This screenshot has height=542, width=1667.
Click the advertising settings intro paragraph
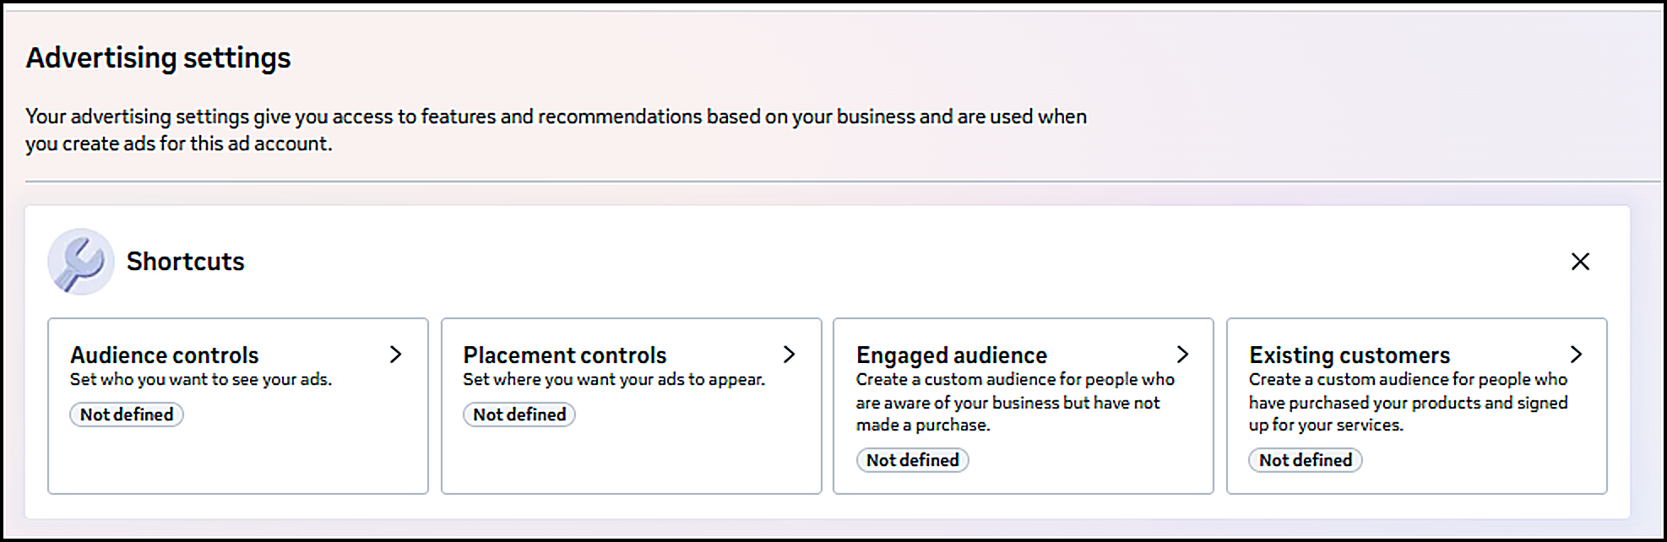point(556,130)
